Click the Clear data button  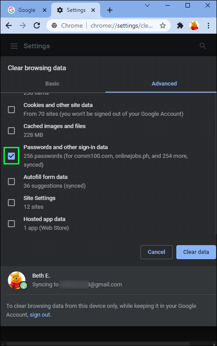(196, 252)
